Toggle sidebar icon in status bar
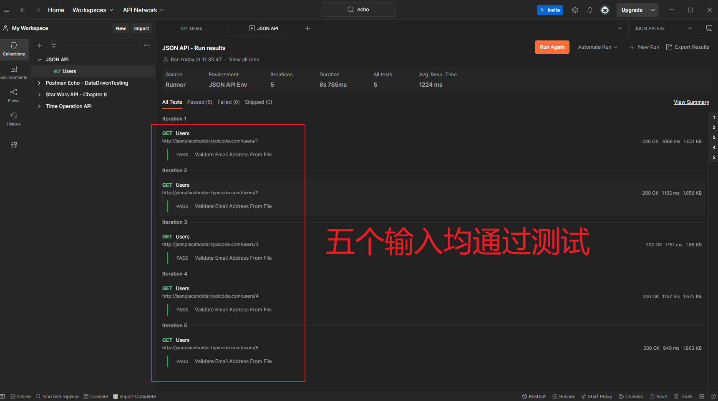The image size is (718, 401). point(3,396)
